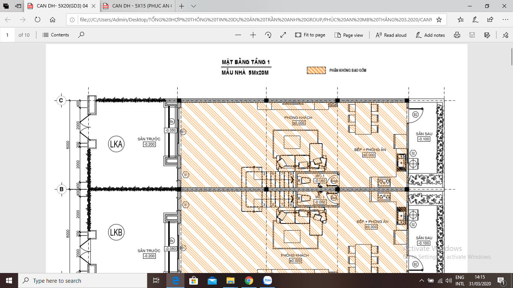The width and height of the screenshot is (513, 288).
Task: Open Microsoft Edge from taskbar
Action: coord(175,280)
